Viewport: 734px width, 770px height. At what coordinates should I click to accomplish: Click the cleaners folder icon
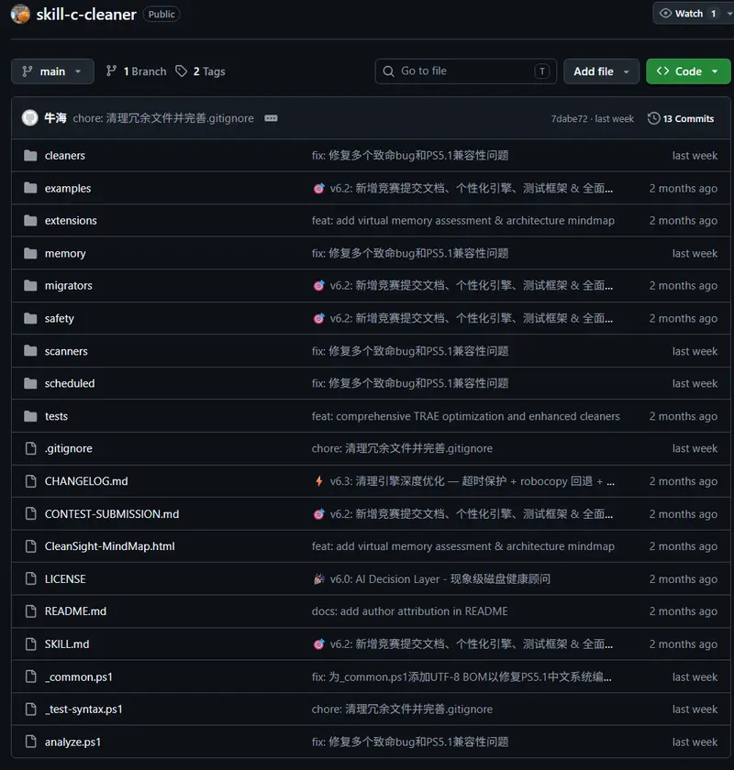(x=30, y=156)
